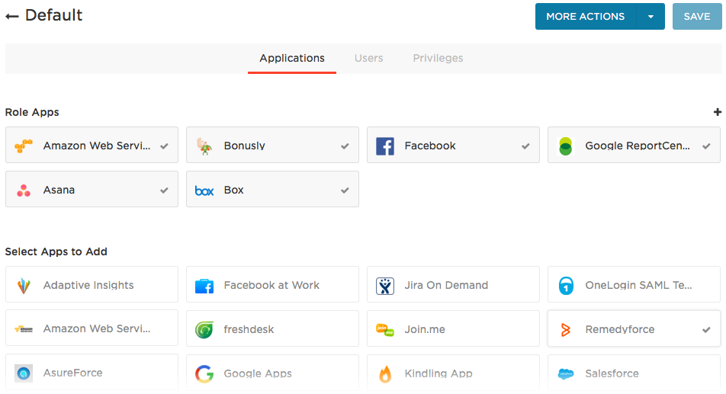
Task: Toggle the Remedyforce checkmark
Action: click(706, 330)
